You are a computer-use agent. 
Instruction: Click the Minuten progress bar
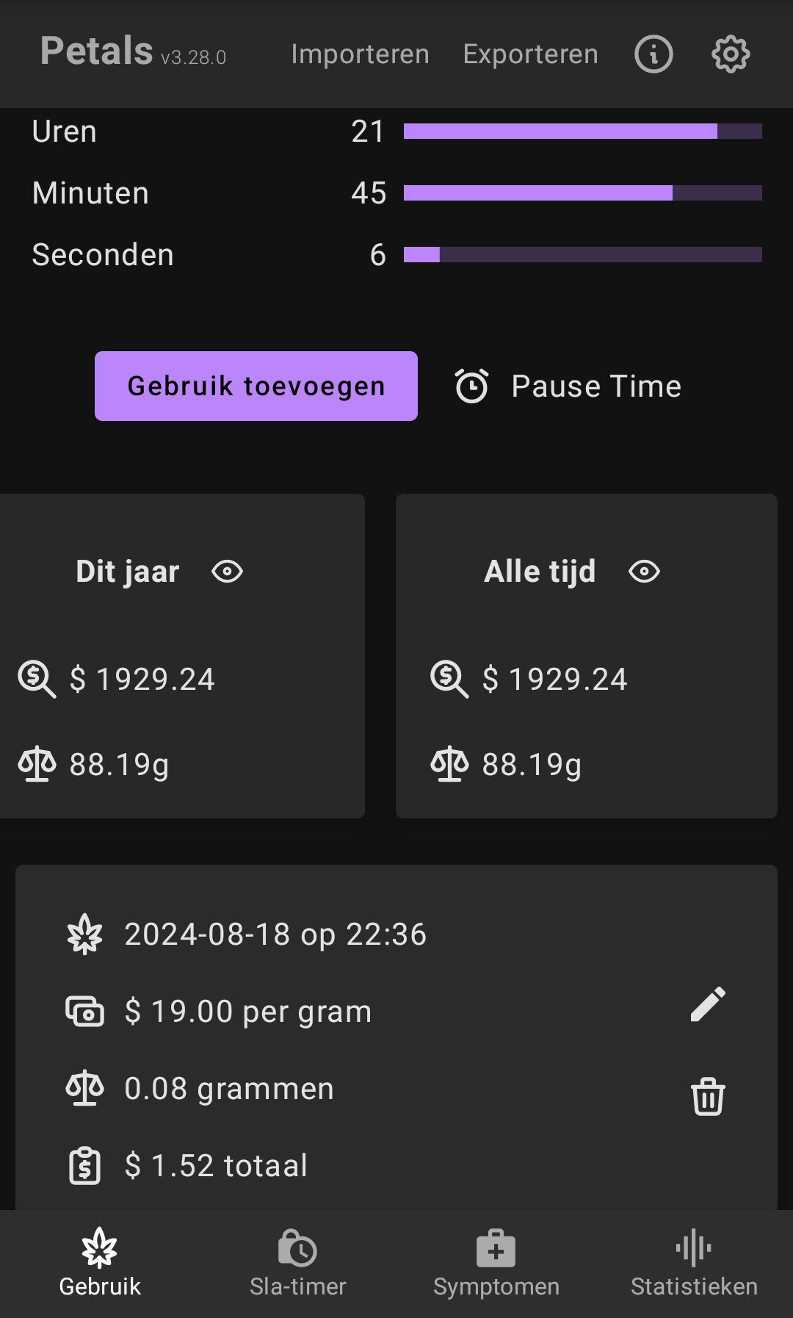(582, 193)
